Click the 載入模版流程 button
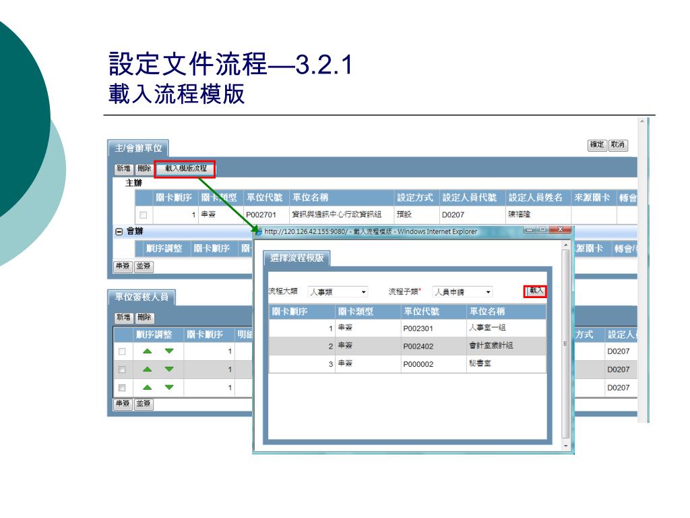Image resolution: width=690 pixels, height=518 pixels. (x=185, y=169)
